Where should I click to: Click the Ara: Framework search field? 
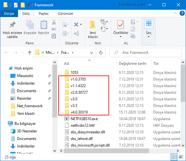(x=146, y=53)
